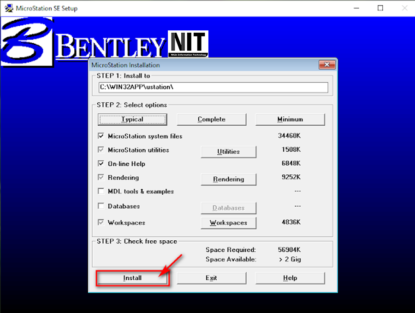Toggle the Workspaces checkbox
Screen dimensions: 415x313
point(101,222)
